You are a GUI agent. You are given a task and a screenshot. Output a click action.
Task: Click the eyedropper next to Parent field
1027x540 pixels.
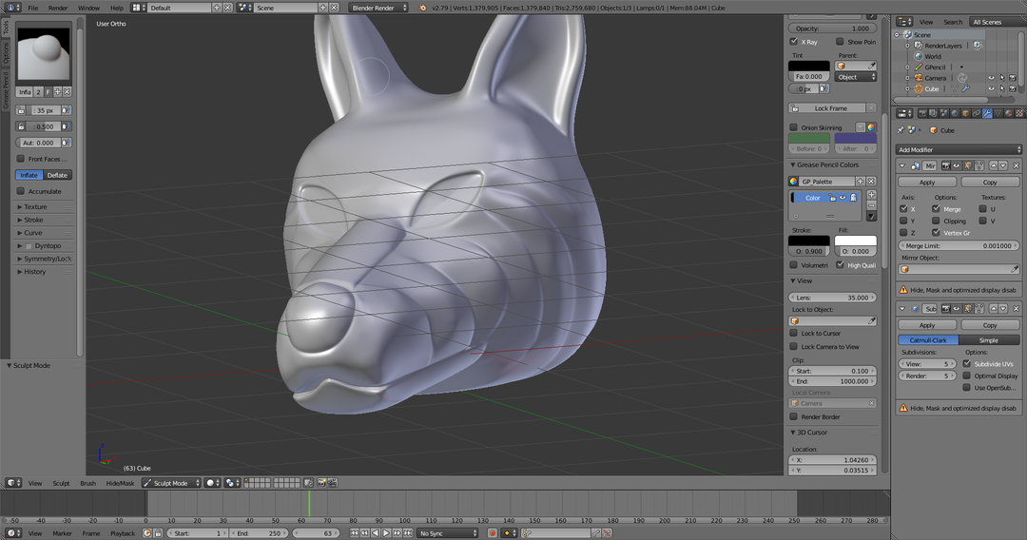(871, 66)
